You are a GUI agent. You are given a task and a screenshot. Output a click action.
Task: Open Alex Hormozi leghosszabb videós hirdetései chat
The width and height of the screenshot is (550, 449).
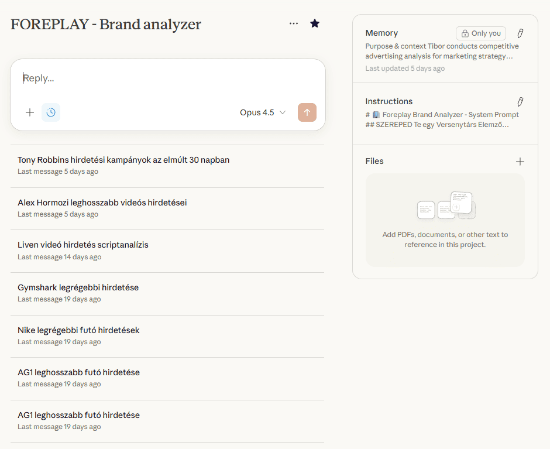102,203
